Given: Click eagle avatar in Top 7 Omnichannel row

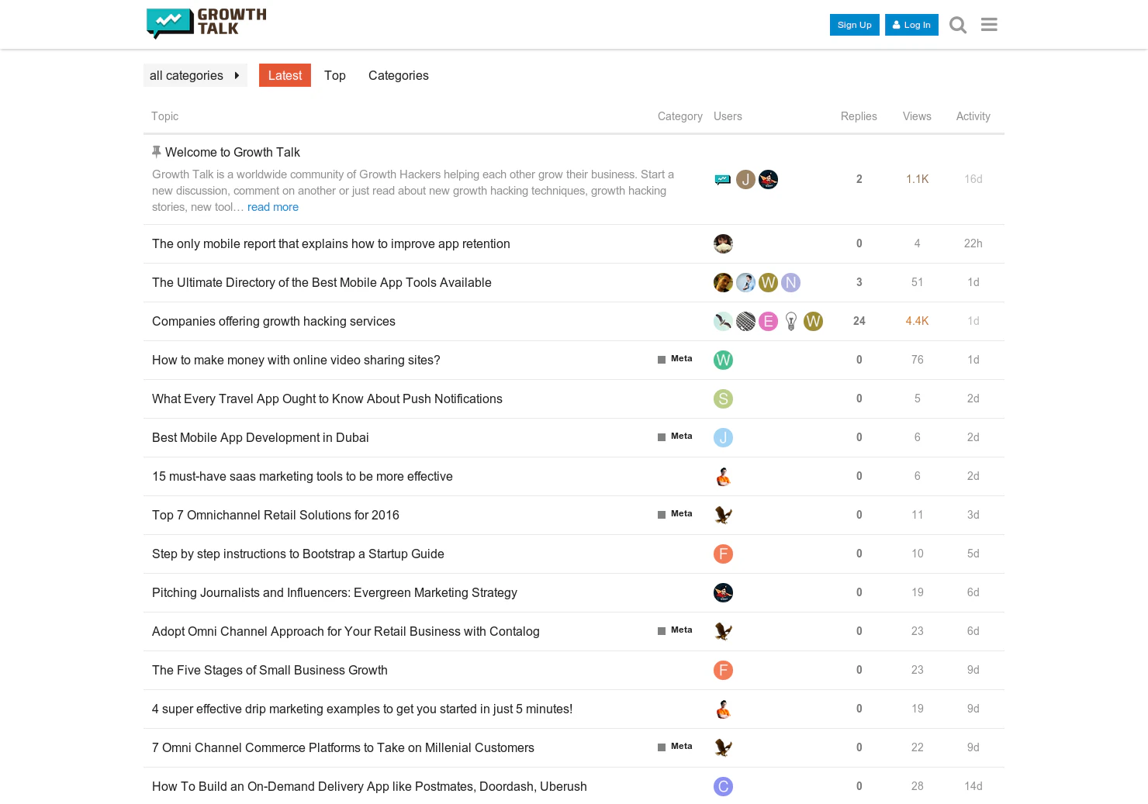Looking at the screenshot, I should coord(723,515).
